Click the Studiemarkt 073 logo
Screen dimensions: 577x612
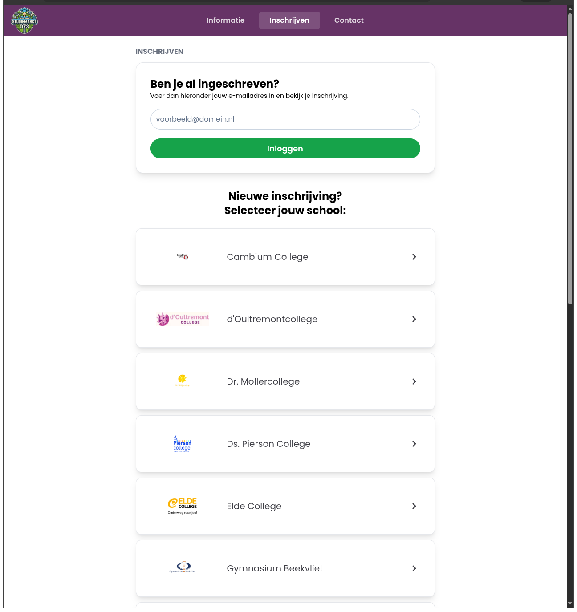pos(24,20)
